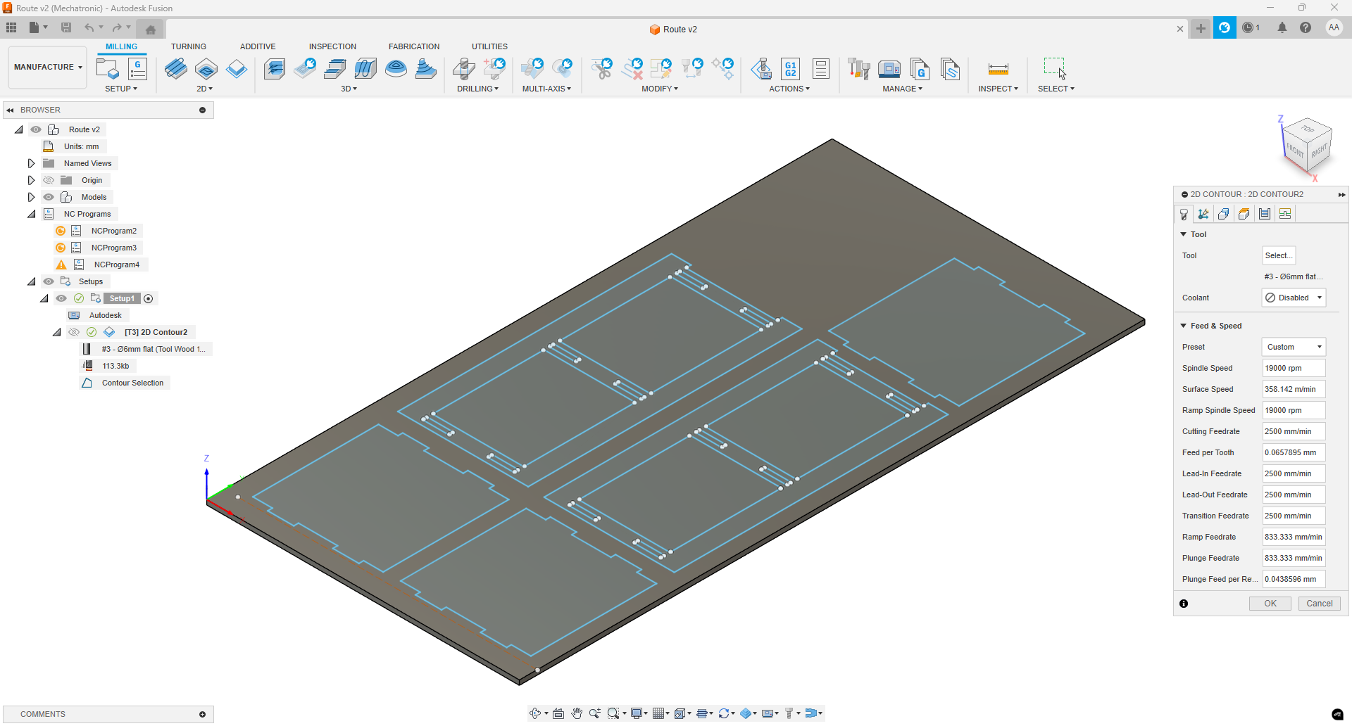Click the Cancel button
Viewport: 1352px width, 726px height.
pyautogui.click(x=1320, y=604)
